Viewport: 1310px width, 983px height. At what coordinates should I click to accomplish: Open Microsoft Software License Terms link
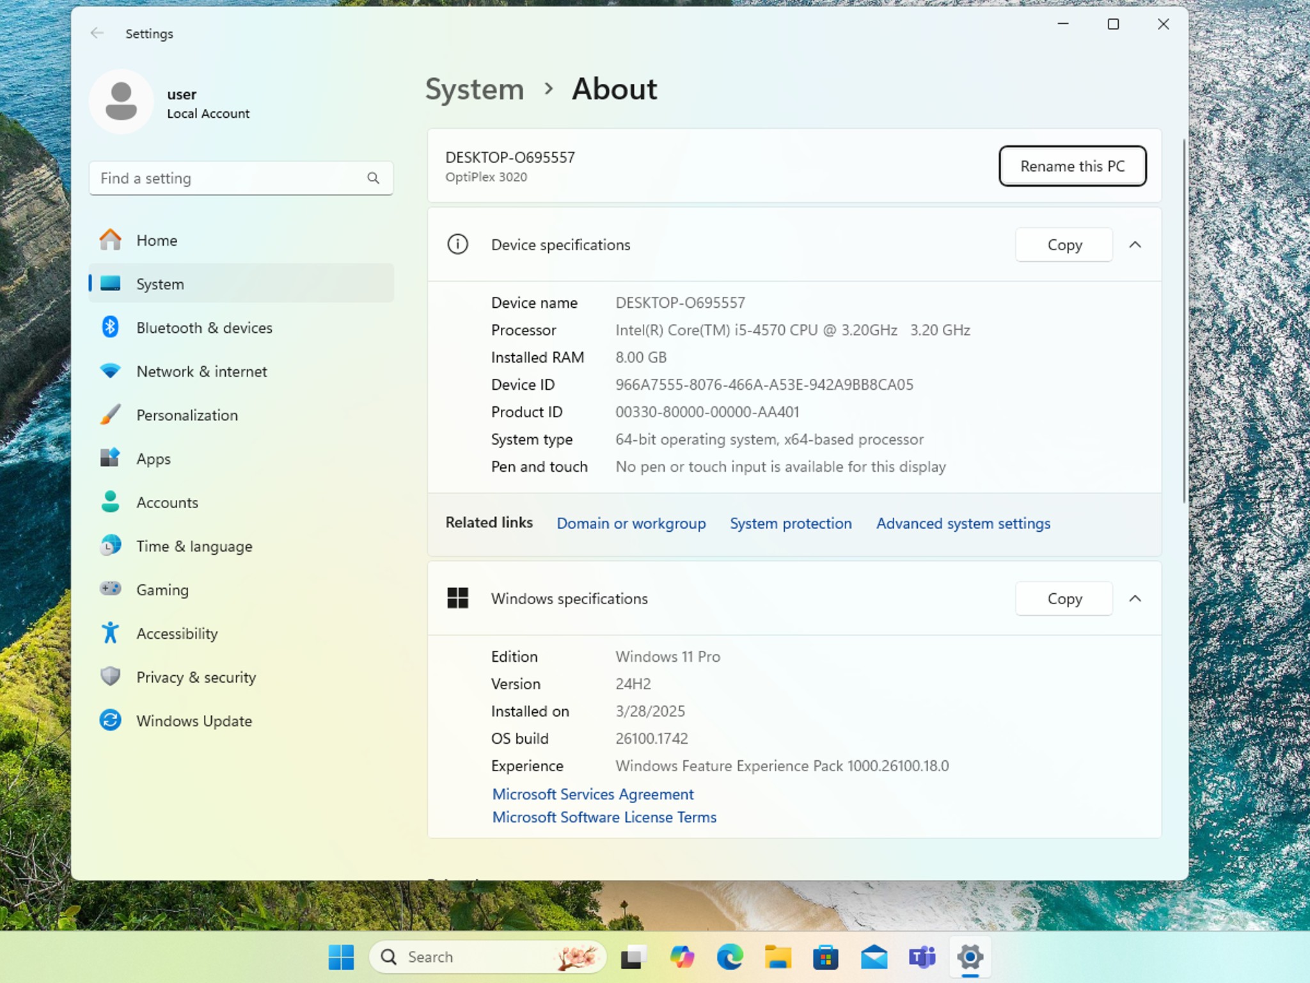click(x=604, y=817)
